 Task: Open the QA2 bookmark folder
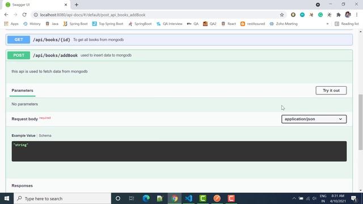click(210, 24)
